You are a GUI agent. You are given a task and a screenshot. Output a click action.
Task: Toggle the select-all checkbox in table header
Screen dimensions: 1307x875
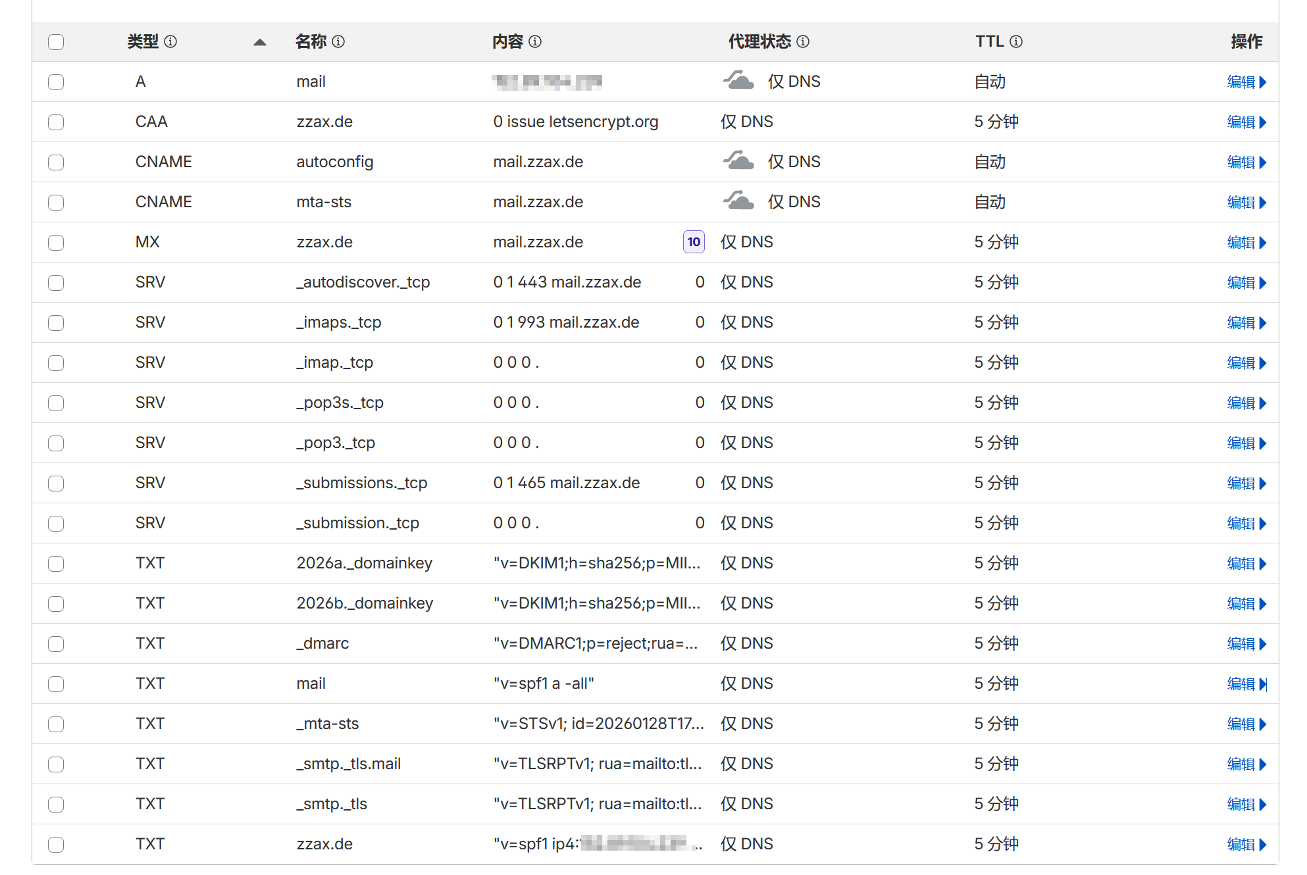(x=56, y=42)
